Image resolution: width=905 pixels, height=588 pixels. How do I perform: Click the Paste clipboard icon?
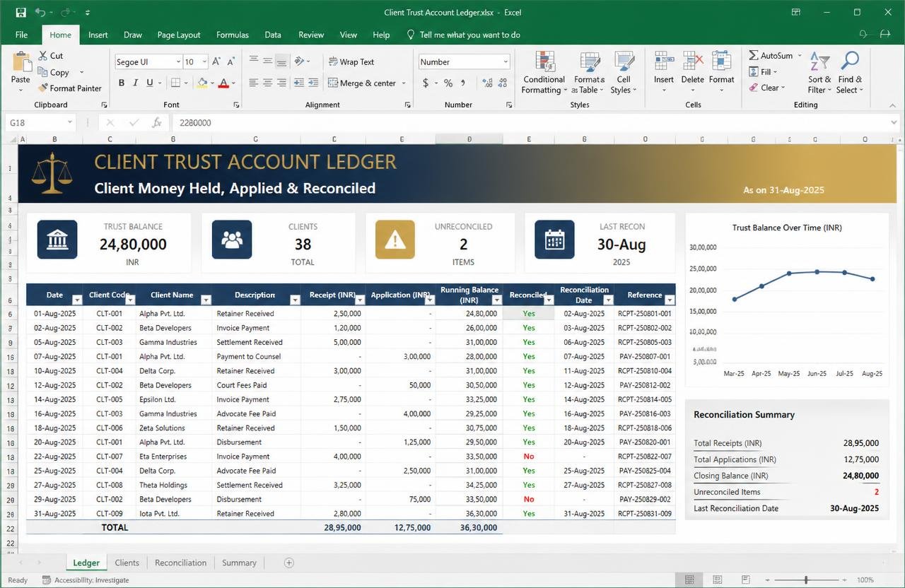pos(21,61)
